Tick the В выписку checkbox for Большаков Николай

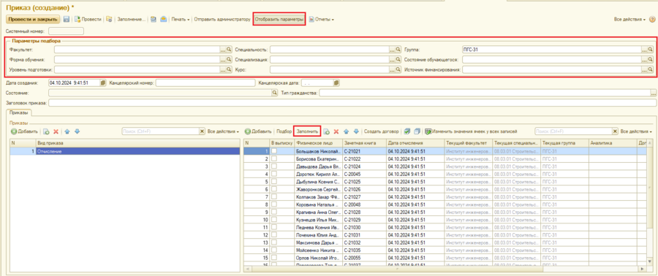(x=274, y=152)
